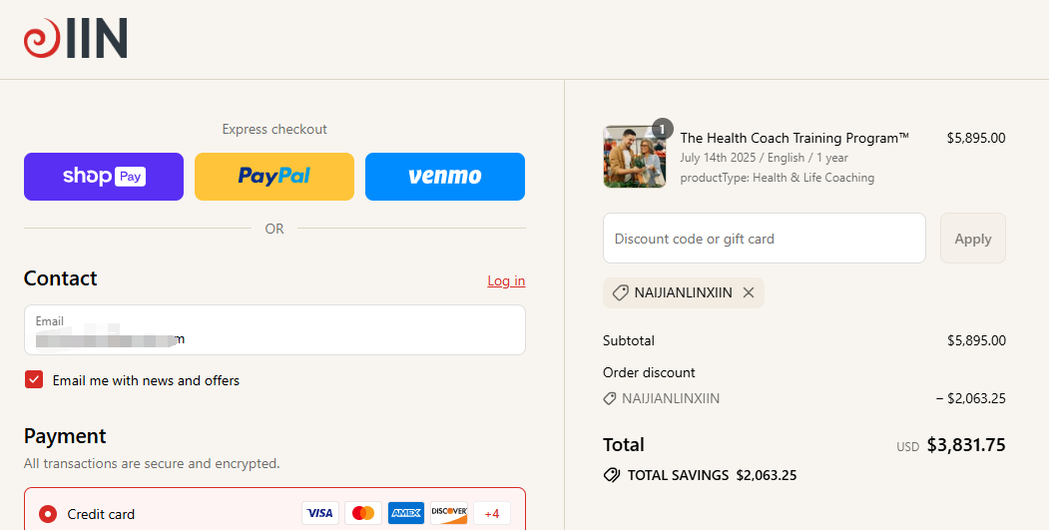
Task: Remove the NAIJIANLINXIIN discount code
Action: coord(749,292)
